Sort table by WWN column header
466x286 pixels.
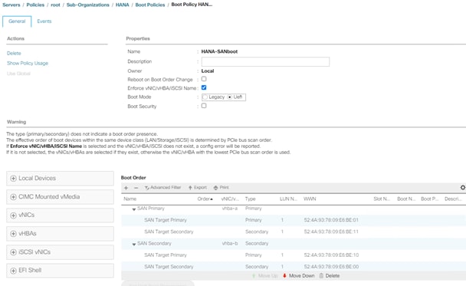point(310,199)
